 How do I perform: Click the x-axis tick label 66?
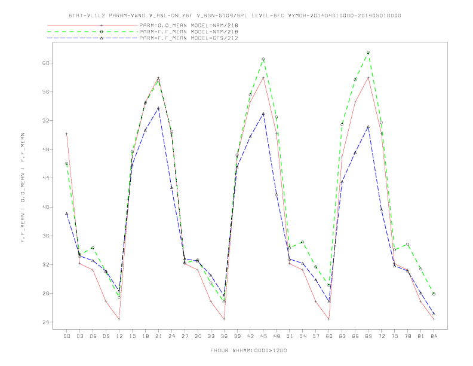[x=355, y=336]
